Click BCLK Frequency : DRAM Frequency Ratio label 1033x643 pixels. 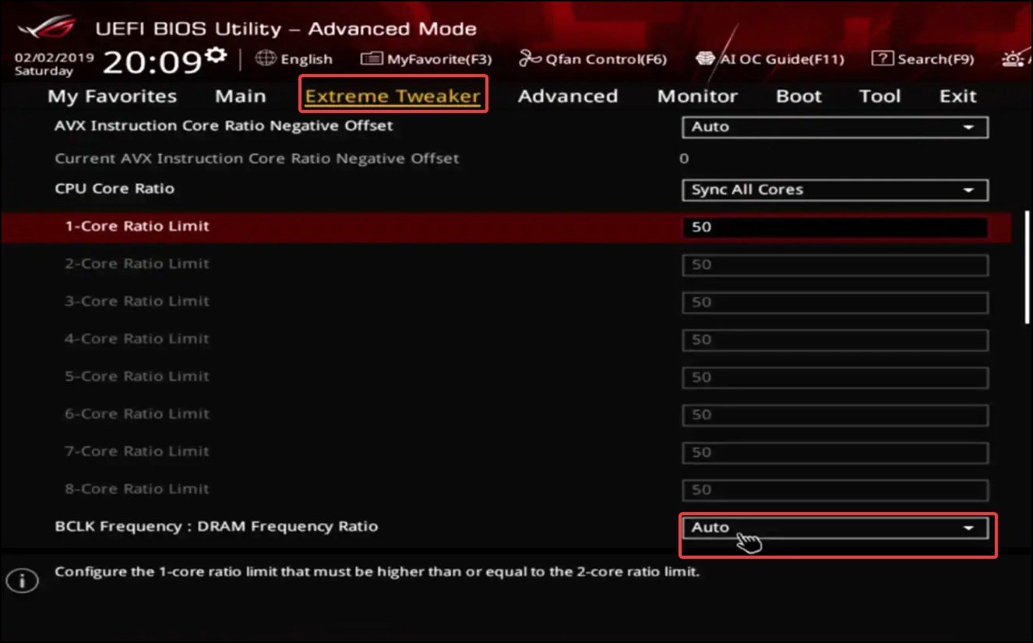point(217,526)
